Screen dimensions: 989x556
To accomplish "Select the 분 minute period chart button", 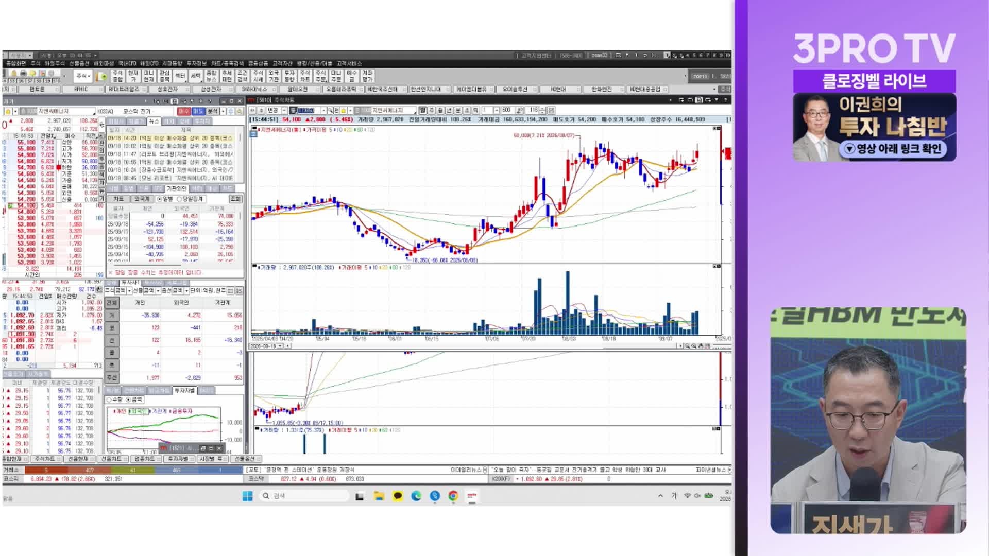I will click(458, 110).
